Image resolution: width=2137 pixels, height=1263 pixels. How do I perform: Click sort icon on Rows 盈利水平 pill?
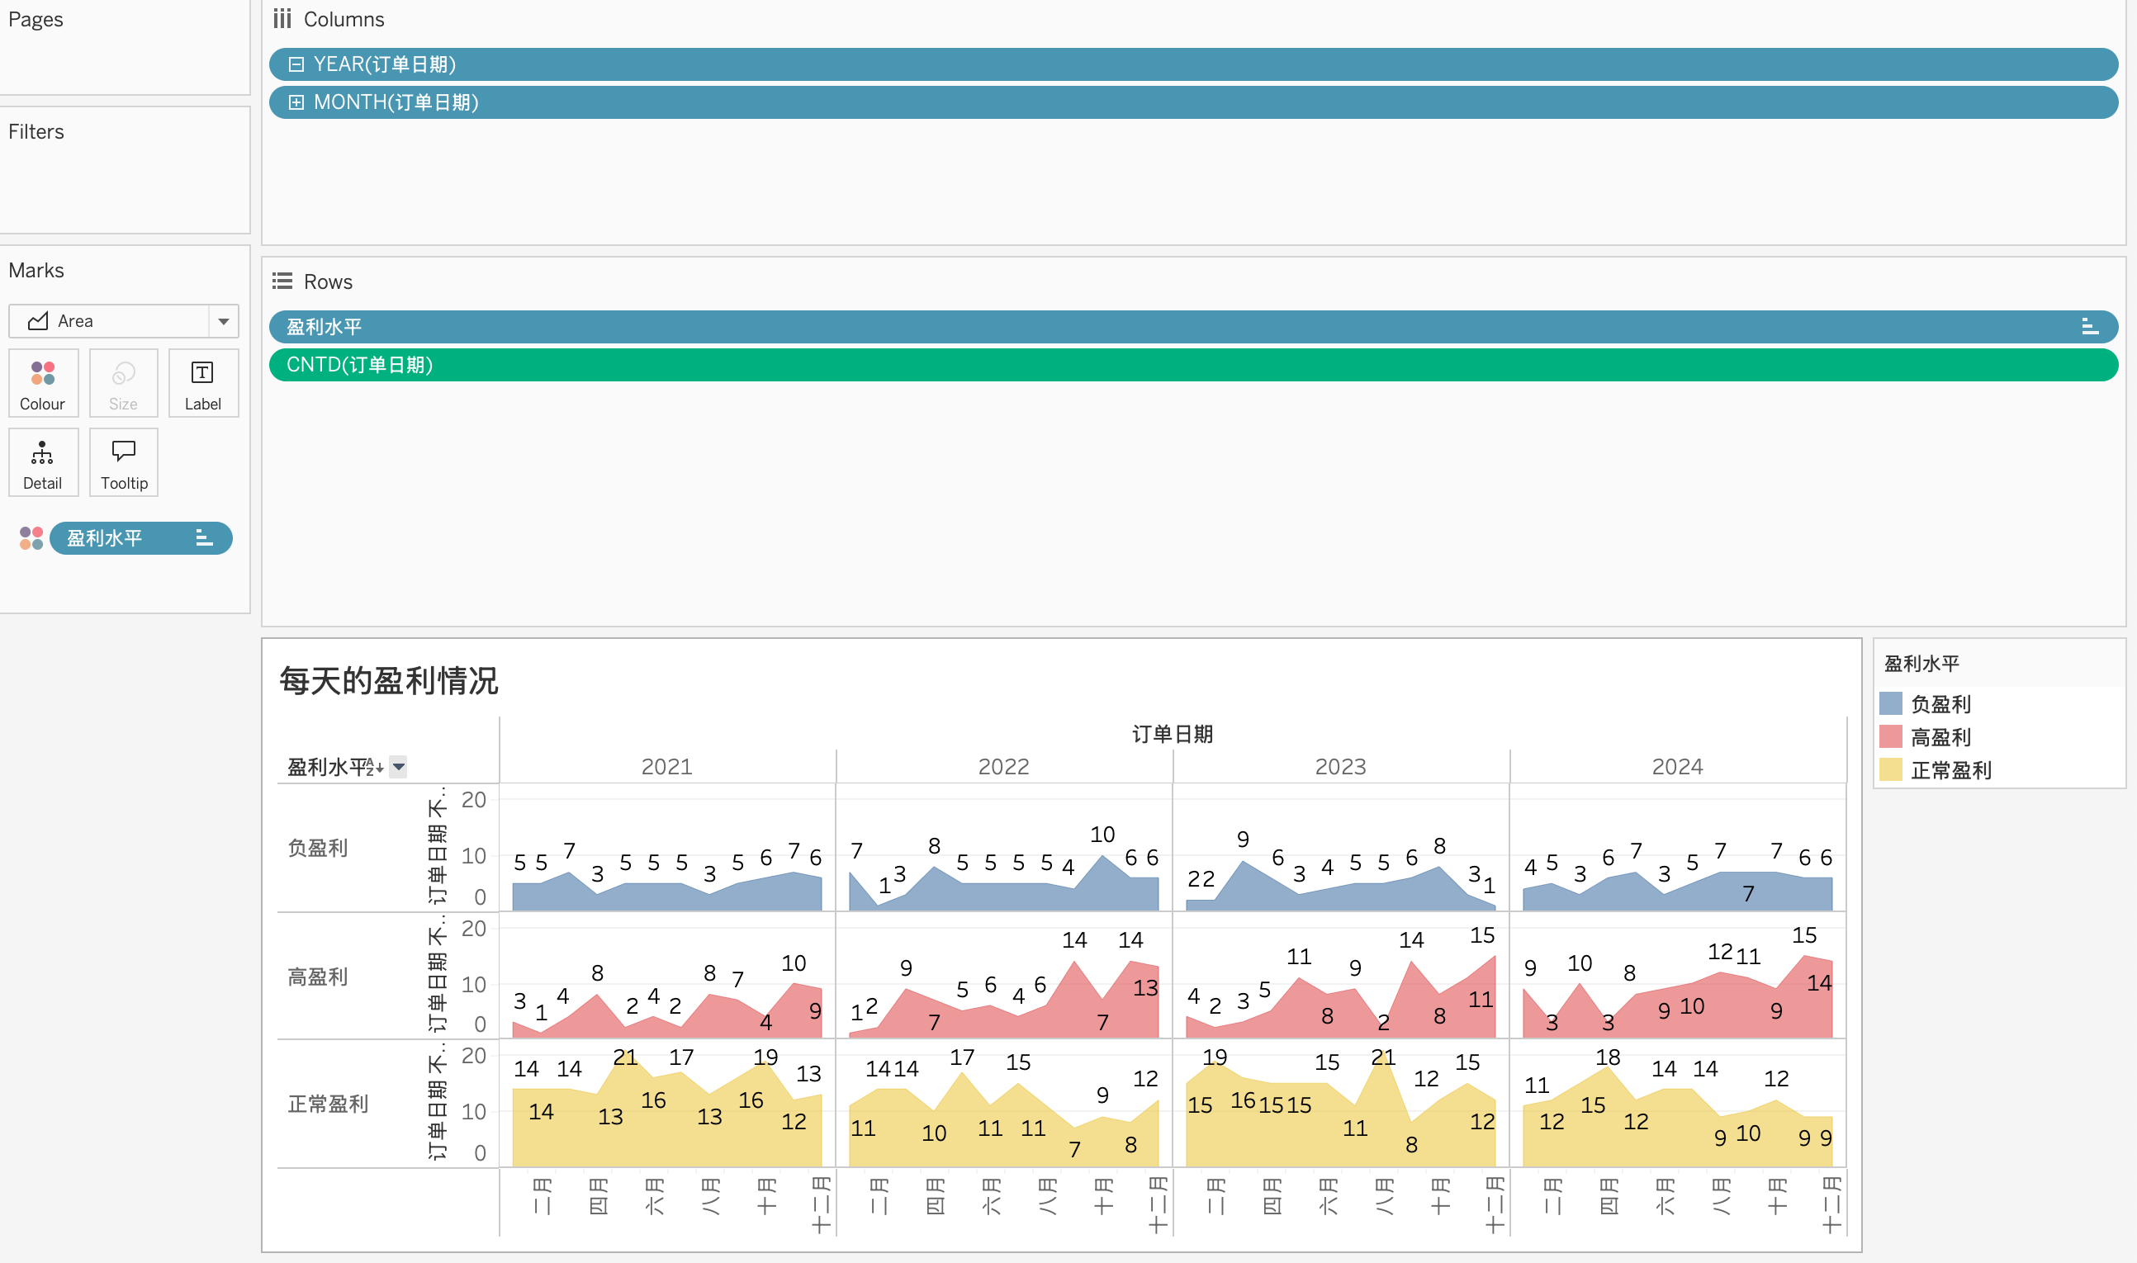point(2089,327)
